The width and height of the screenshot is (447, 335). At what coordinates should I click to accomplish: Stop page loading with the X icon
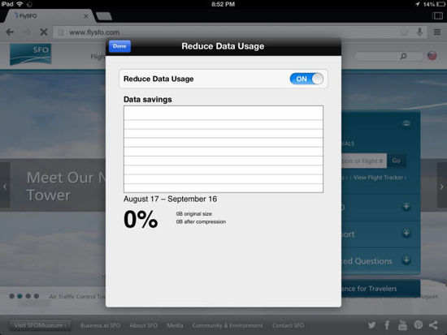[44, 32]
